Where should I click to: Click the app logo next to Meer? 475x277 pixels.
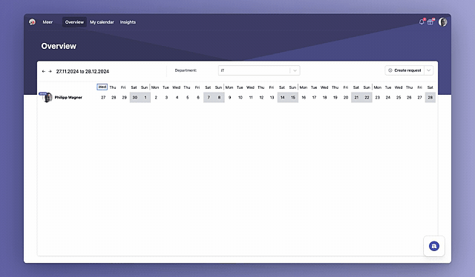click(32, 21)
